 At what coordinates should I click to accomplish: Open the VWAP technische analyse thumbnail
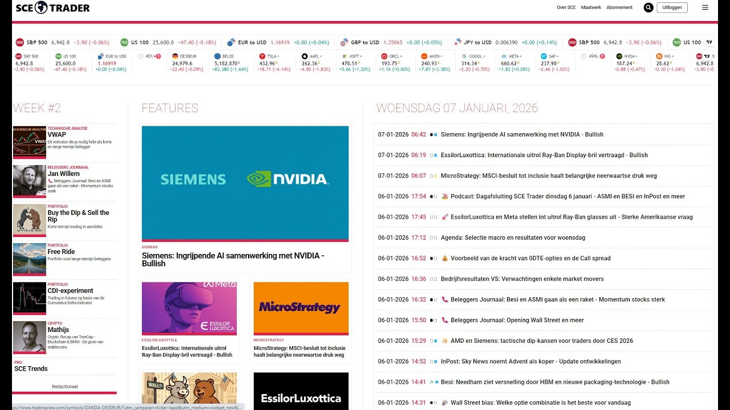(30, 142)
